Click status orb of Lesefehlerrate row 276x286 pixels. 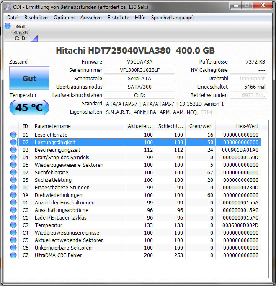click(x=13, y=135)
